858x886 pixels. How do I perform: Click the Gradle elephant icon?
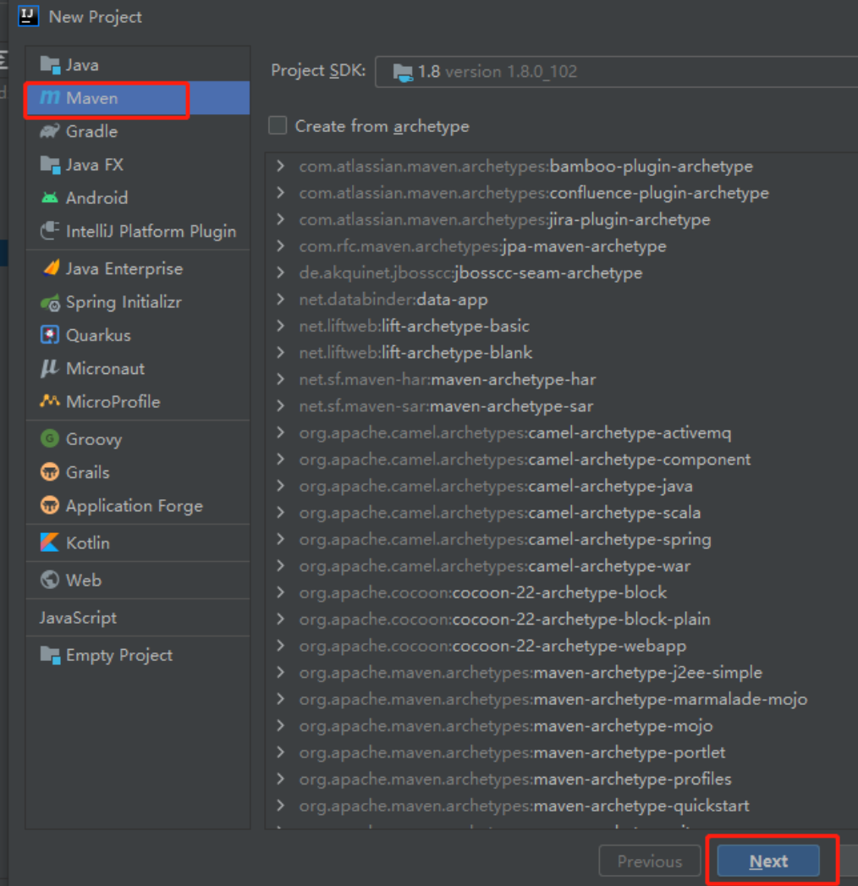tap(50, 131)
